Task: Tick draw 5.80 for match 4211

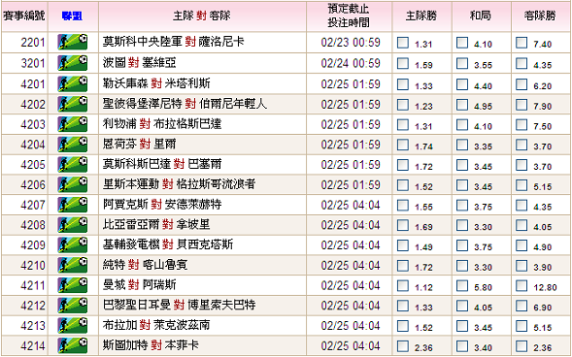Action: (462, 286)
